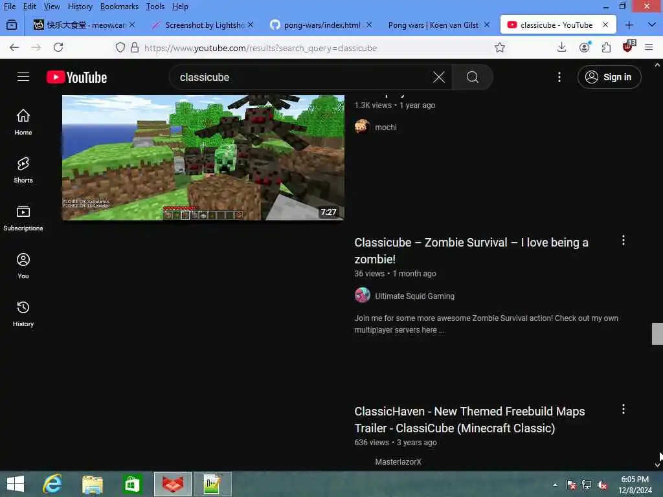Open the Edit menu
Image resolution: width=663 pixels, height=497 pixels.
tap(29, 6)
